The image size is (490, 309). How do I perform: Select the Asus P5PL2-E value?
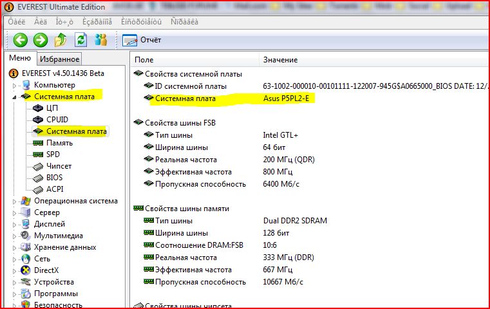[x=286, y=98]
